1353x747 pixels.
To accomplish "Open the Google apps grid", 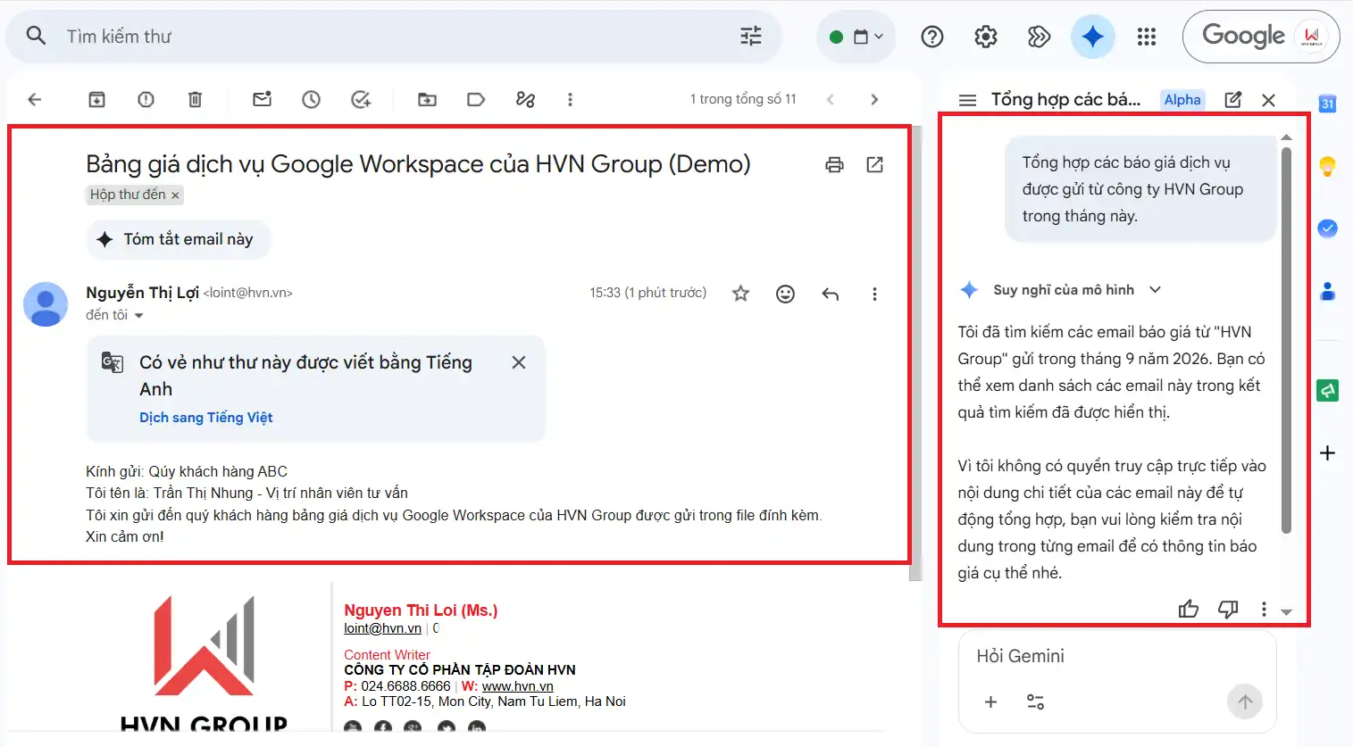I will coord(1147,37).
